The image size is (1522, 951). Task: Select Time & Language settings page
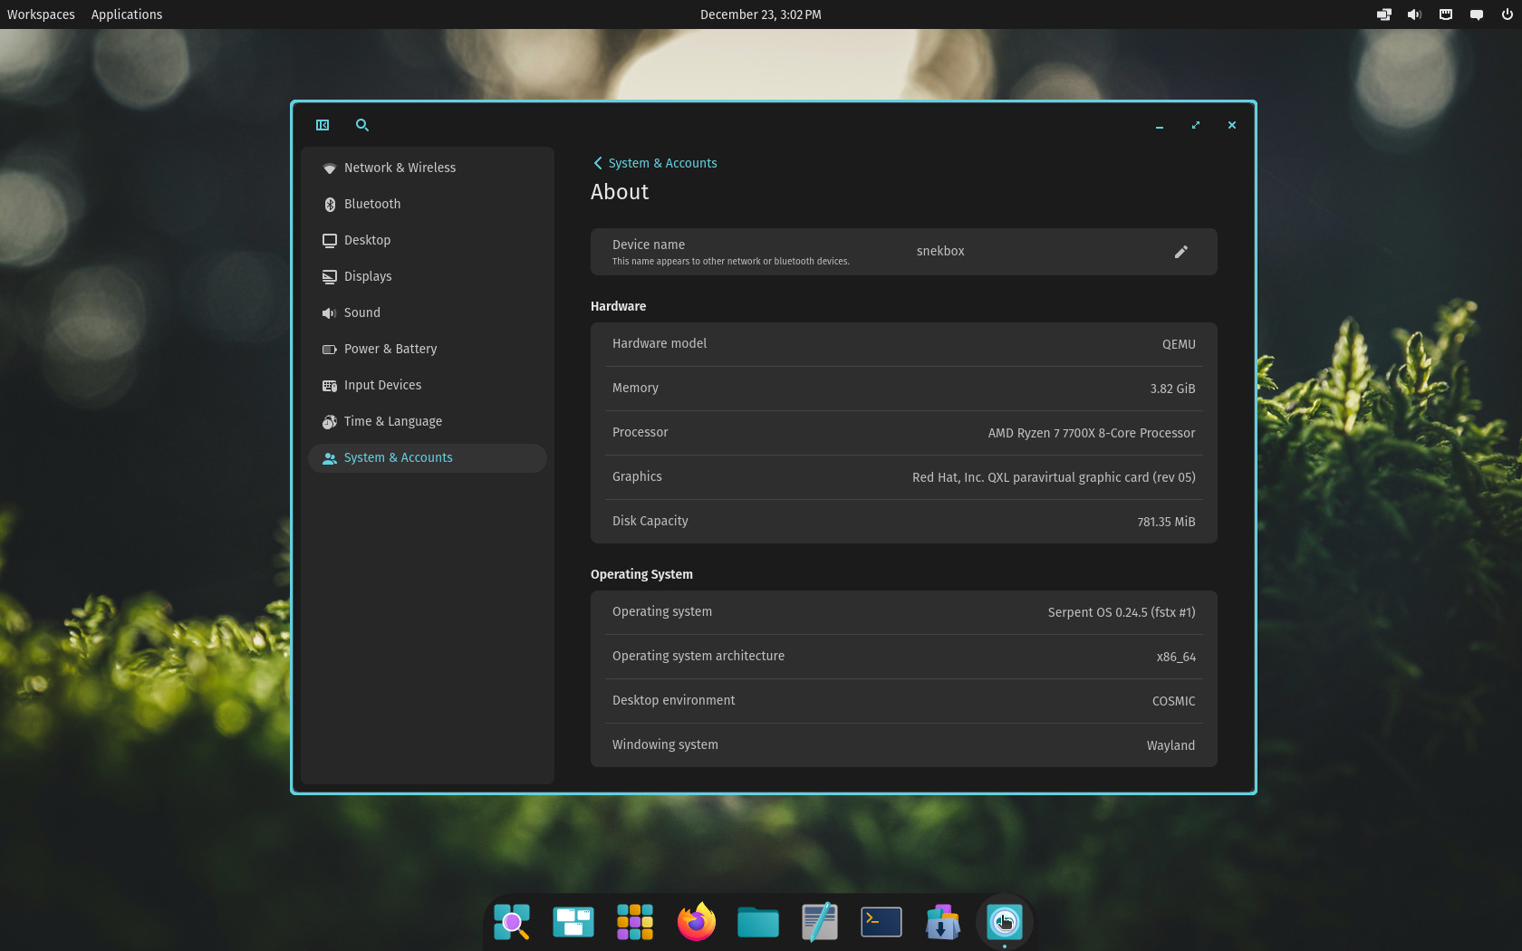click(428, 422)
